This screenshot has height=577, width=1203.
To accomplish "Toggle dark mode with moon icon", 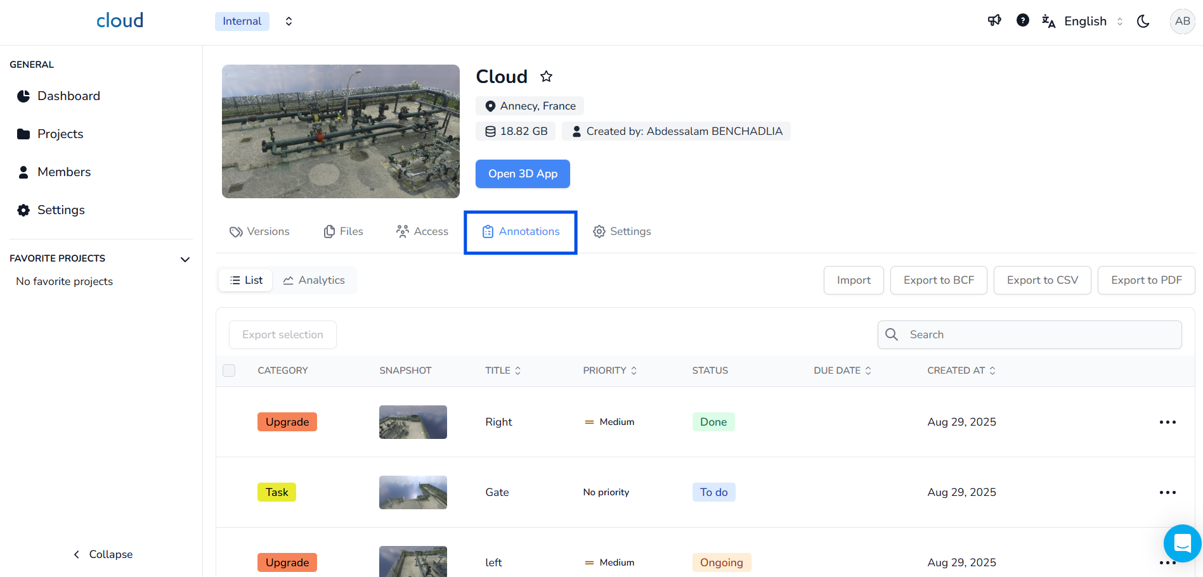I will click(1143, 22).
